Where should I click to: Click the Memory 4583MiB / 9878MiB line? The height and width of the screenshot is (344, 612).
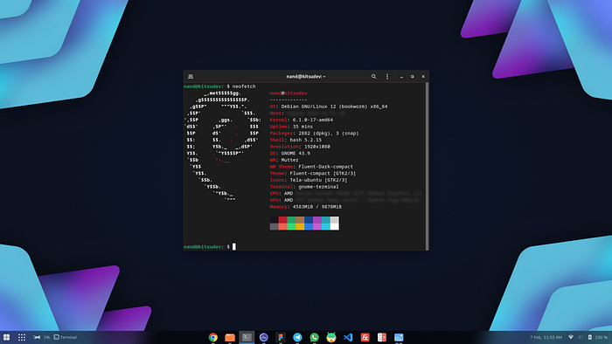click(x=306, y=207)
